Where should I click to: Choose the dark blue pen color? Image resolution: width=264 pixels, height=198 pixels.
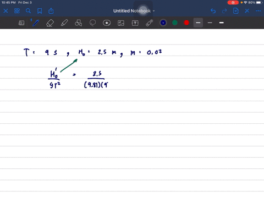click(163, 23)
